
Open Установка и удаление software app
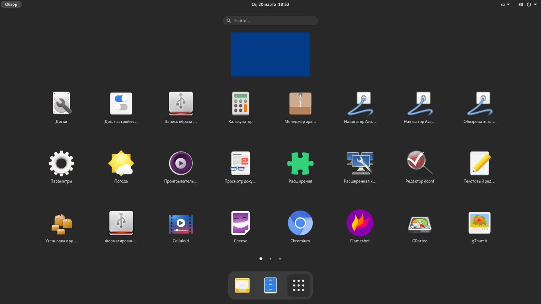click(61, 224)
